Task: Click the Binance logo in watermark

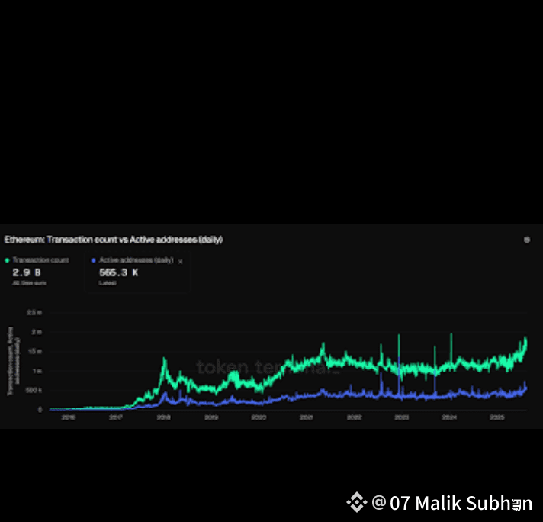Action: 357,502
